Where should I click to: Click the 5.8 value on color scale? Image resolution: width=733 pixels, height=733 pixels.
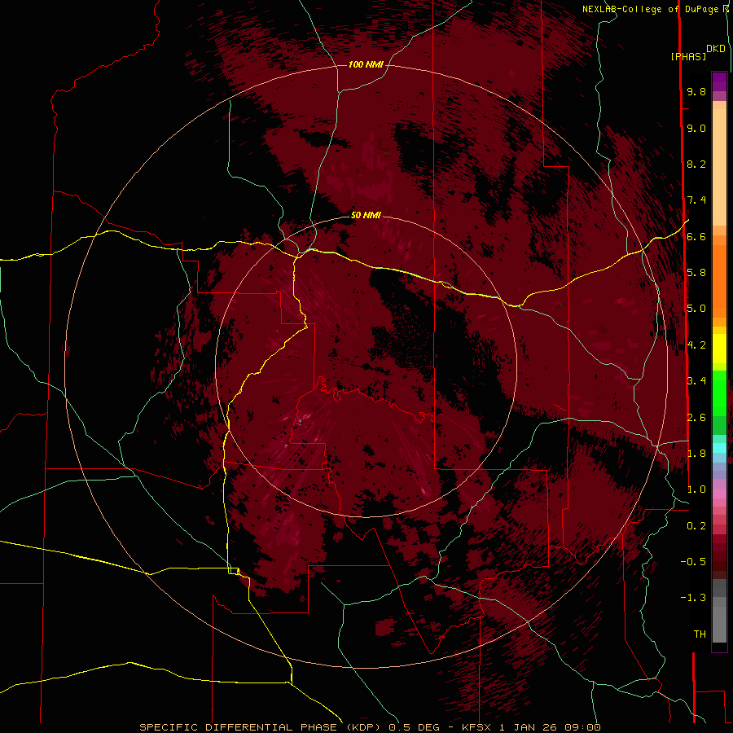696,273
